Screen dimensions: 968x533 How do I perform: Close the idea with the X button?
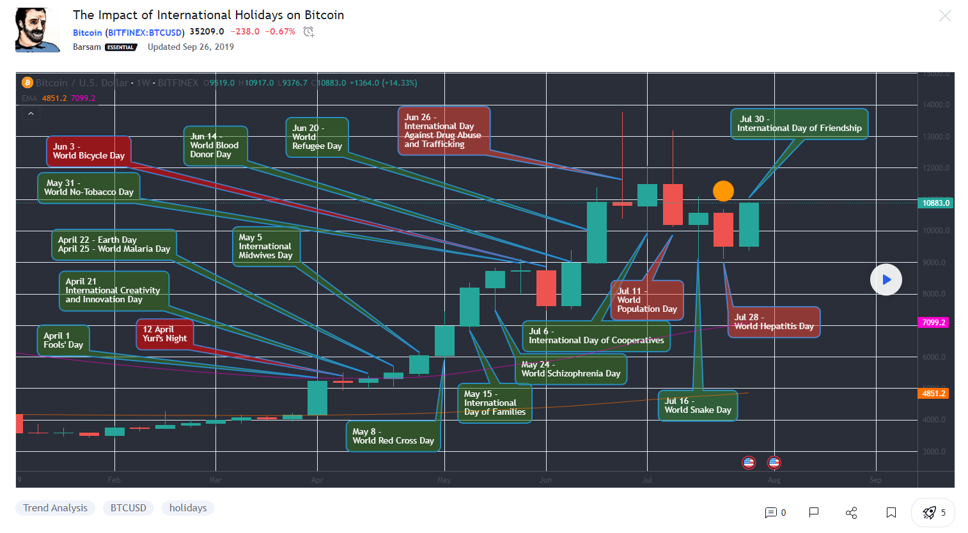tap(945, 16)
